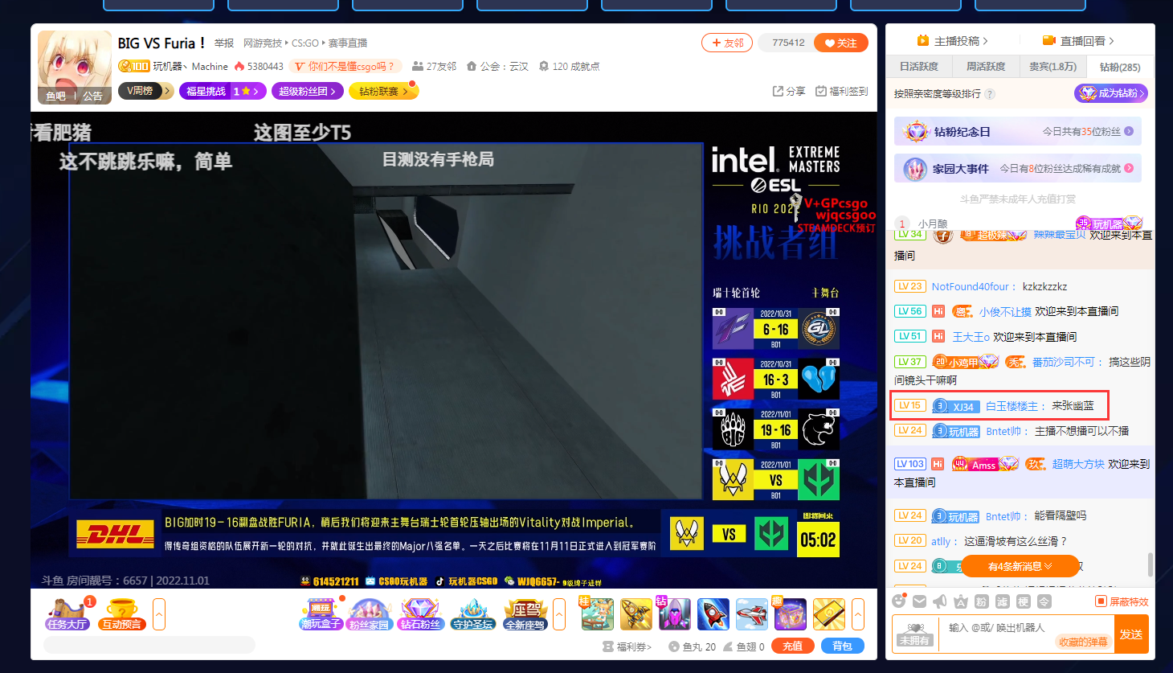Open the 粉丝家园 fan home icon
This screenshot has height=673, width=1173.
pyautogui.click(x=370, y=613)
